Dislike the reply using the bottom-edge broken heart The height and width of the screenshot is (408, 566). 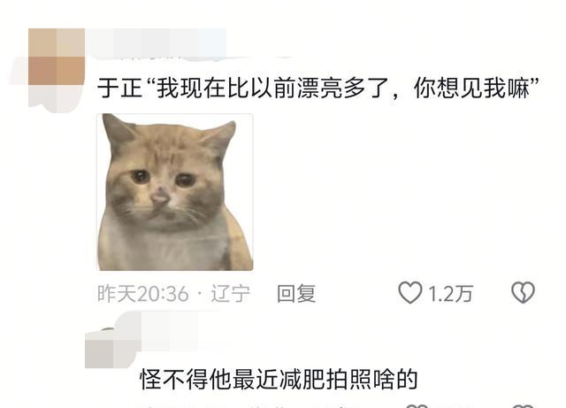pyautogui.click(x=523, y=405)
